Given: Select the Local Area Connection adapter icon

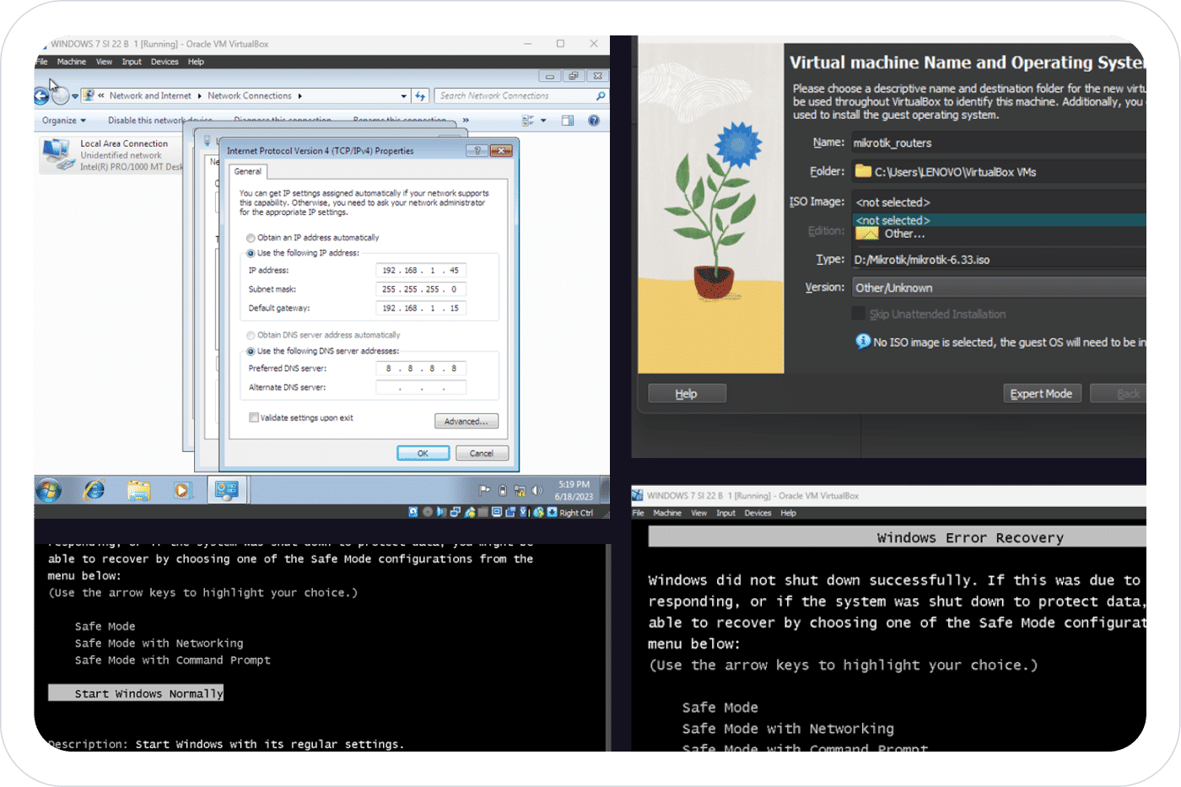Looking at the screenshot, I should pos(57,155).
